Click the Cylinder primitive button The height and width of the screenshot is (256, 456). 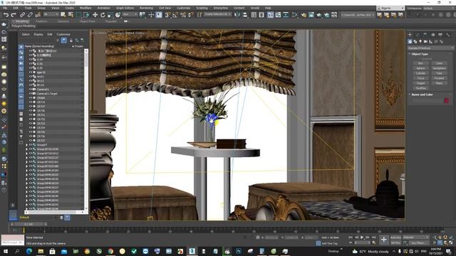(420, 73)
